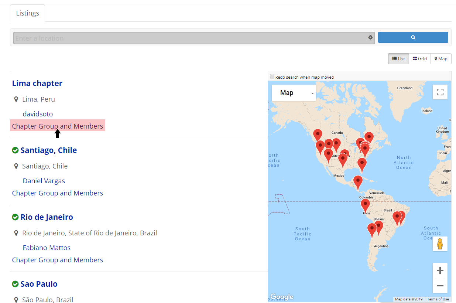Toggle fullscreen map view

coord(440,92)
